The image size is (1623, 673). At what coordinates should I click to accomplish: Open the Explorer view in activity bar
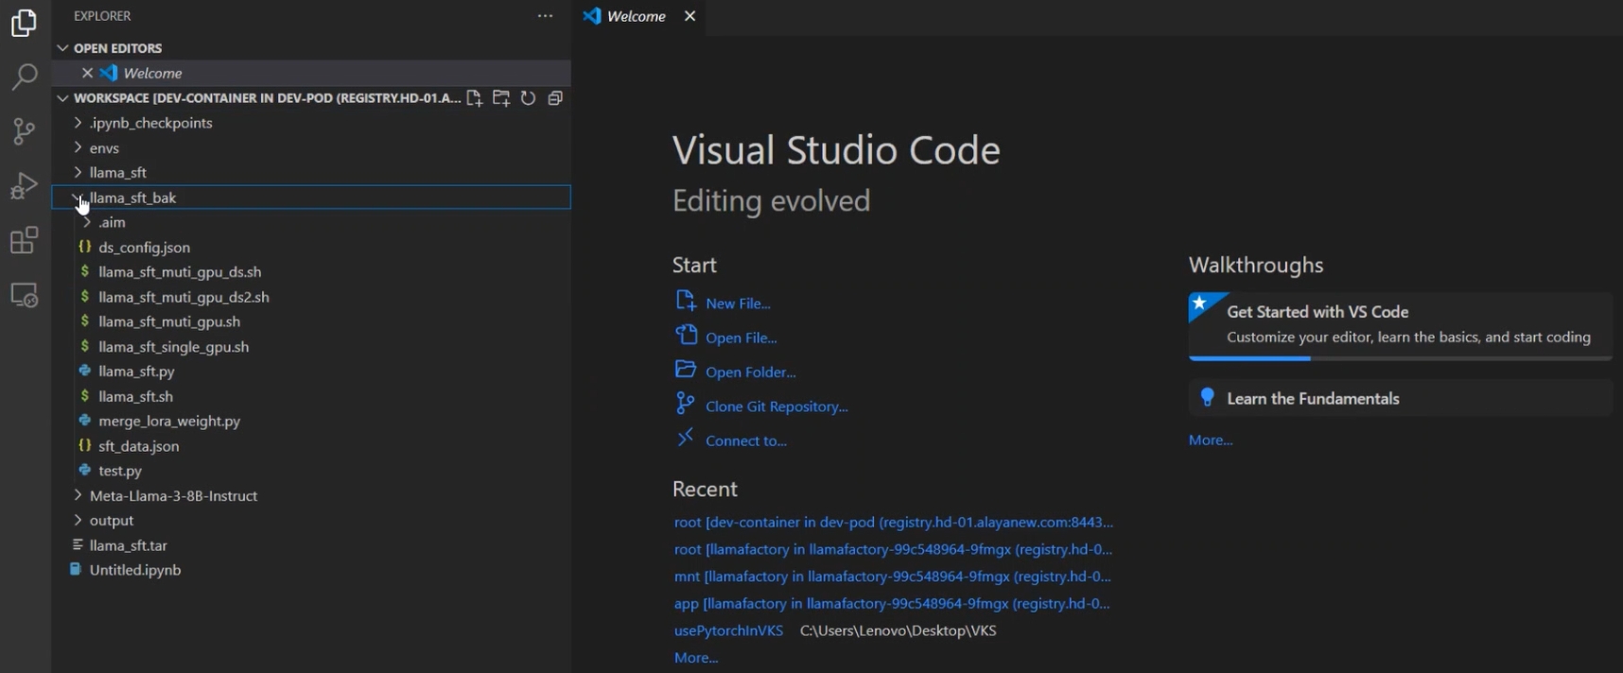tap(24, 23)
